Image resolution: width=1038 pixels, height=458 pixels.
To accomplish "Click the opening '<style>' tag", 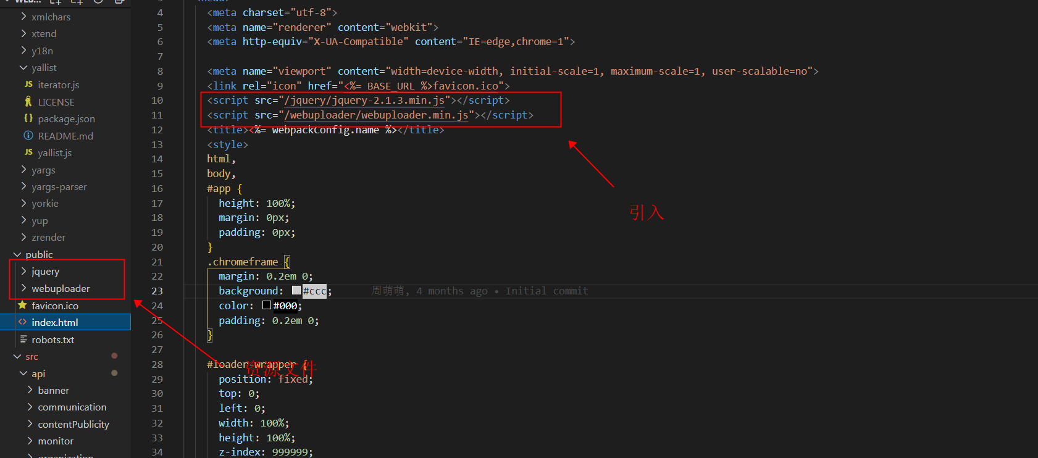I will [227, 144].
